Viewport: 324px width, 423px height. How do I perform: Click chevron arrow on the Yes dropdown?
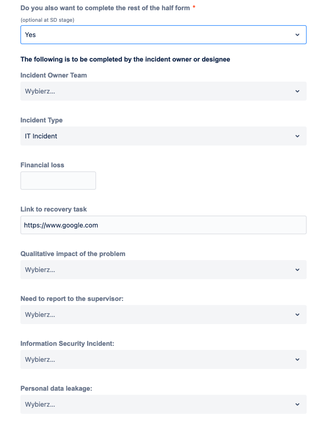tap(298, 35)
